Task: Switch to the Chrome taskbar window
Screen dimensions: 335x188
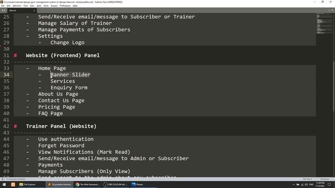Action: point(87,184)
